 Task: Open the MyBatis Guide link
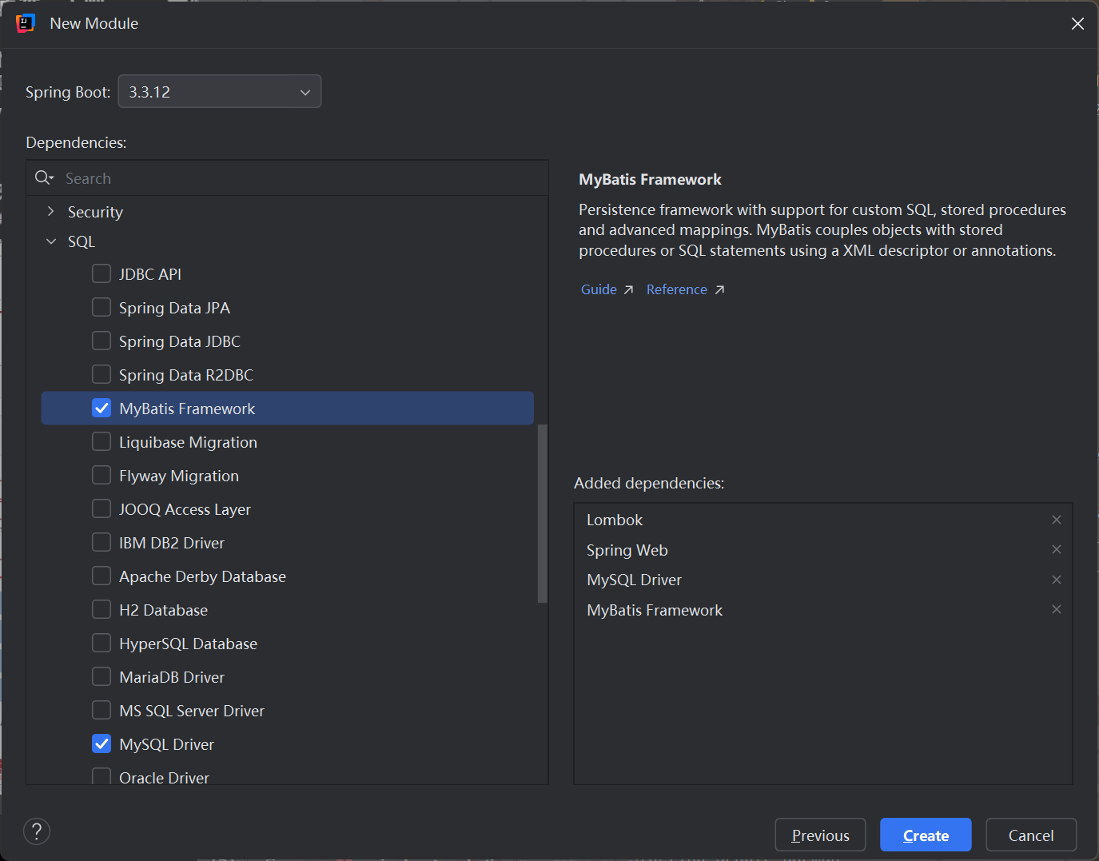pyautogui.click(x=599, y=289)
